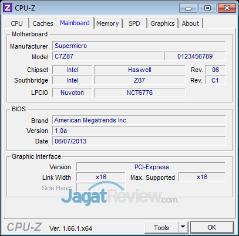Click the disabled maximize window button
239x236 pixels.
tap(207, 8)
